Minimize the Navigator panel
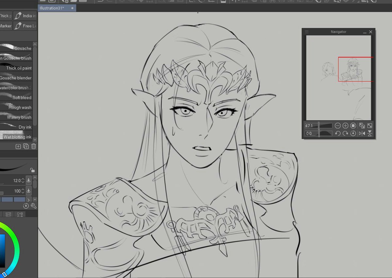This screenshot has height=278, width=392. (365, 32)
